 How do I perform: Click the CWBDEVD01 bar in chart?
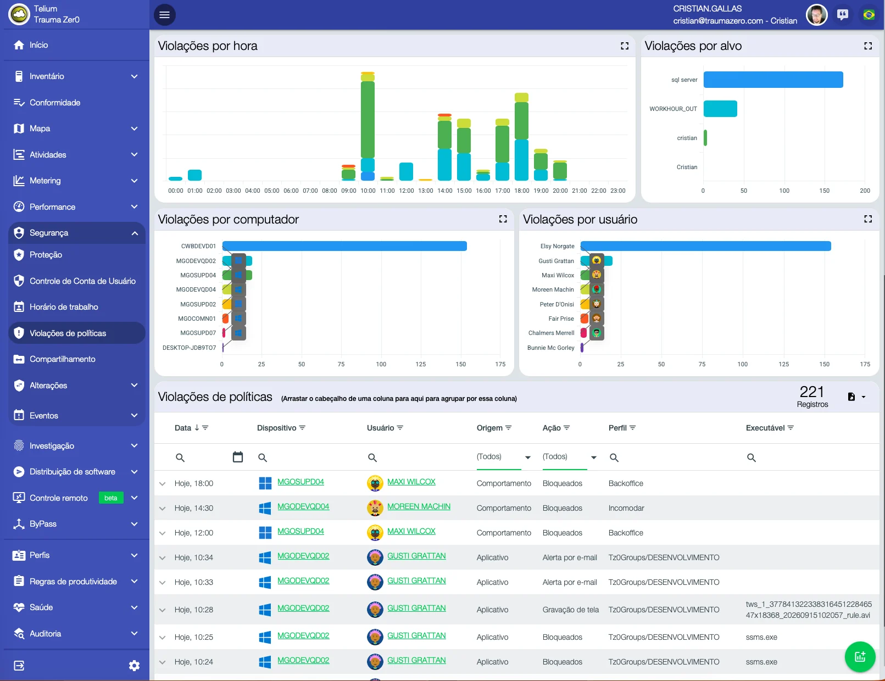pos(344,246)
